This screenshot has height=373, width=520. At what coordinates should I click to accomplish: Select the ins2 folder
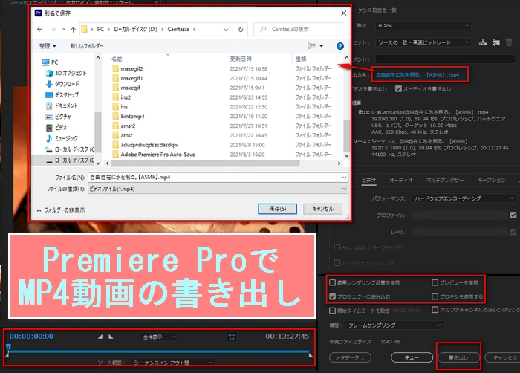[x=122, y=97]
